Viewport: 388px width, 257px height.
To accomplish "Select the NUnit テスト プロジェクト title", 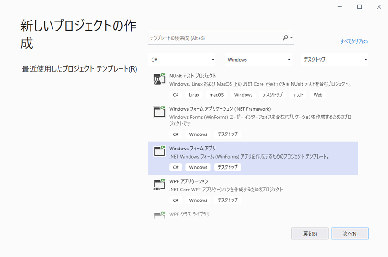I will click(193, 76).
